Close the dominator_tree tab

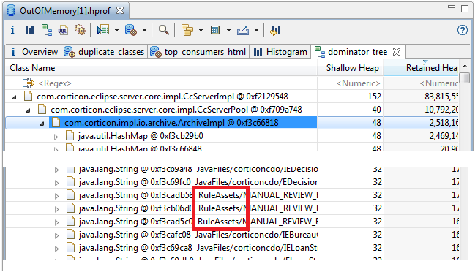(397, 52)
